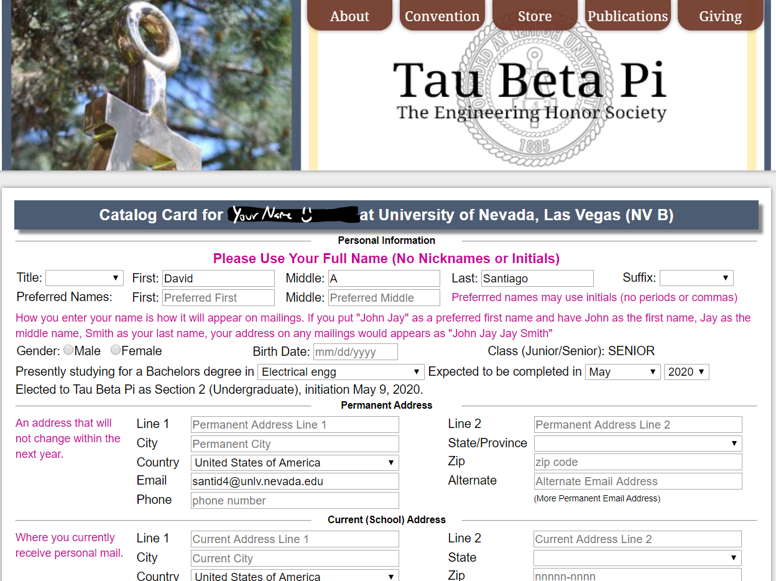Click the Birth Date field

(355, 351)
